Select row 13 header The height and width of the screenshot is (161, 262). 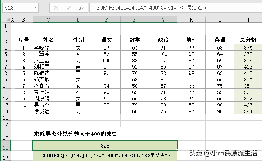click(6, 105)
